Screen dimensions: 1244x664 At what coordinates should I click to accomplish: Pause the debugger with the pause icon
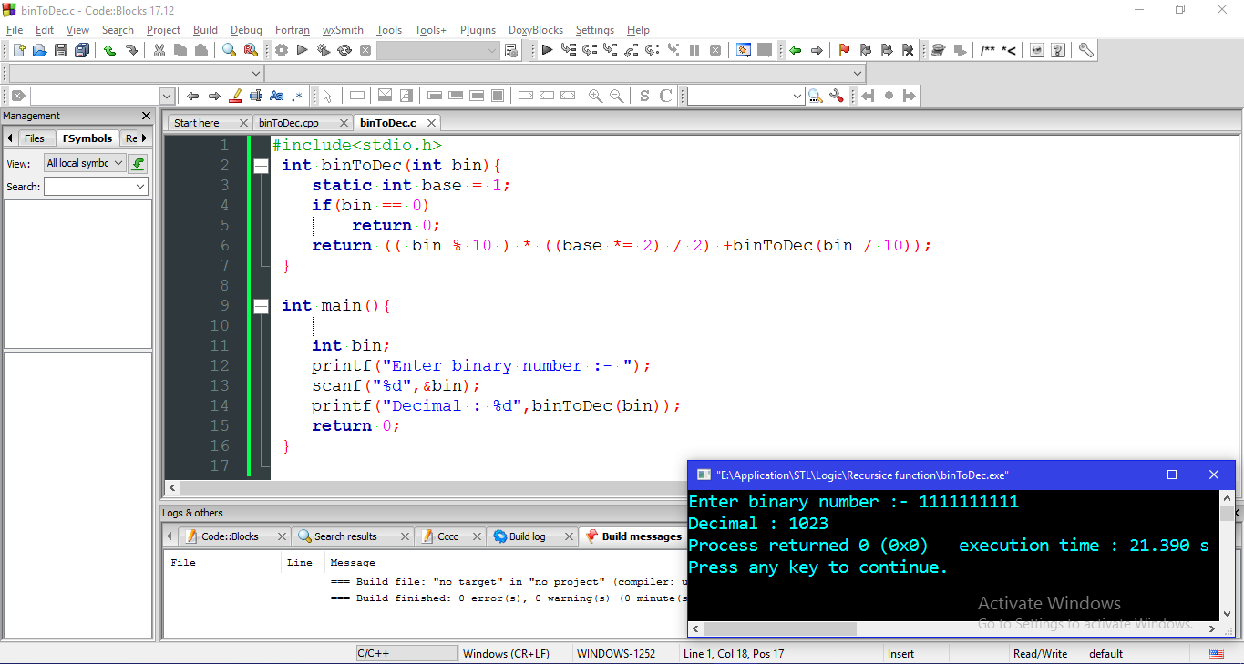(x=694, y=50)
